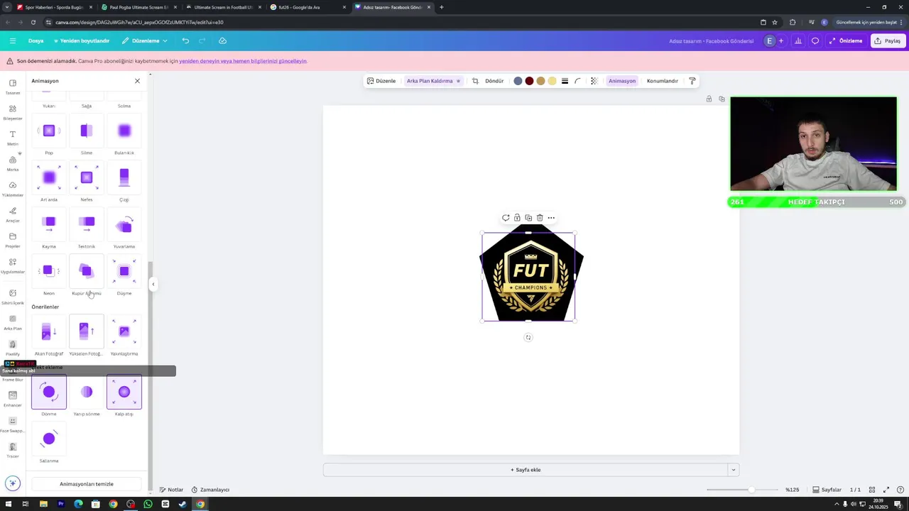Open border style lines option

coord(565,81)
